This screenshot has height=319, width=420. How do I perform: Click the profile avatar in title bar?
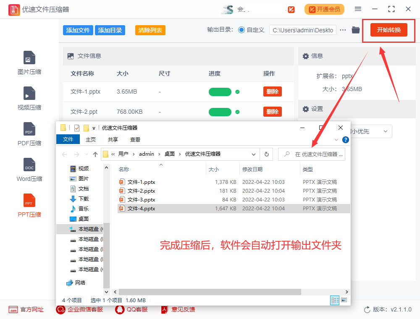point(228,10)
